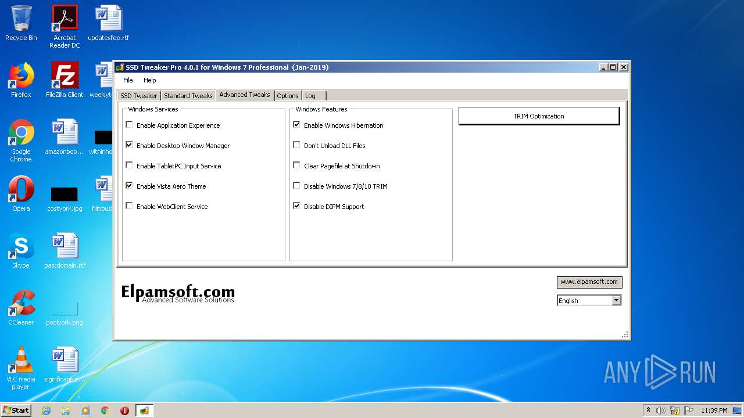Image resolution: width=744 pixels, height=418 pixels.
Task: Open Windows Explorer taskbar icon
Action: point(66,410)
